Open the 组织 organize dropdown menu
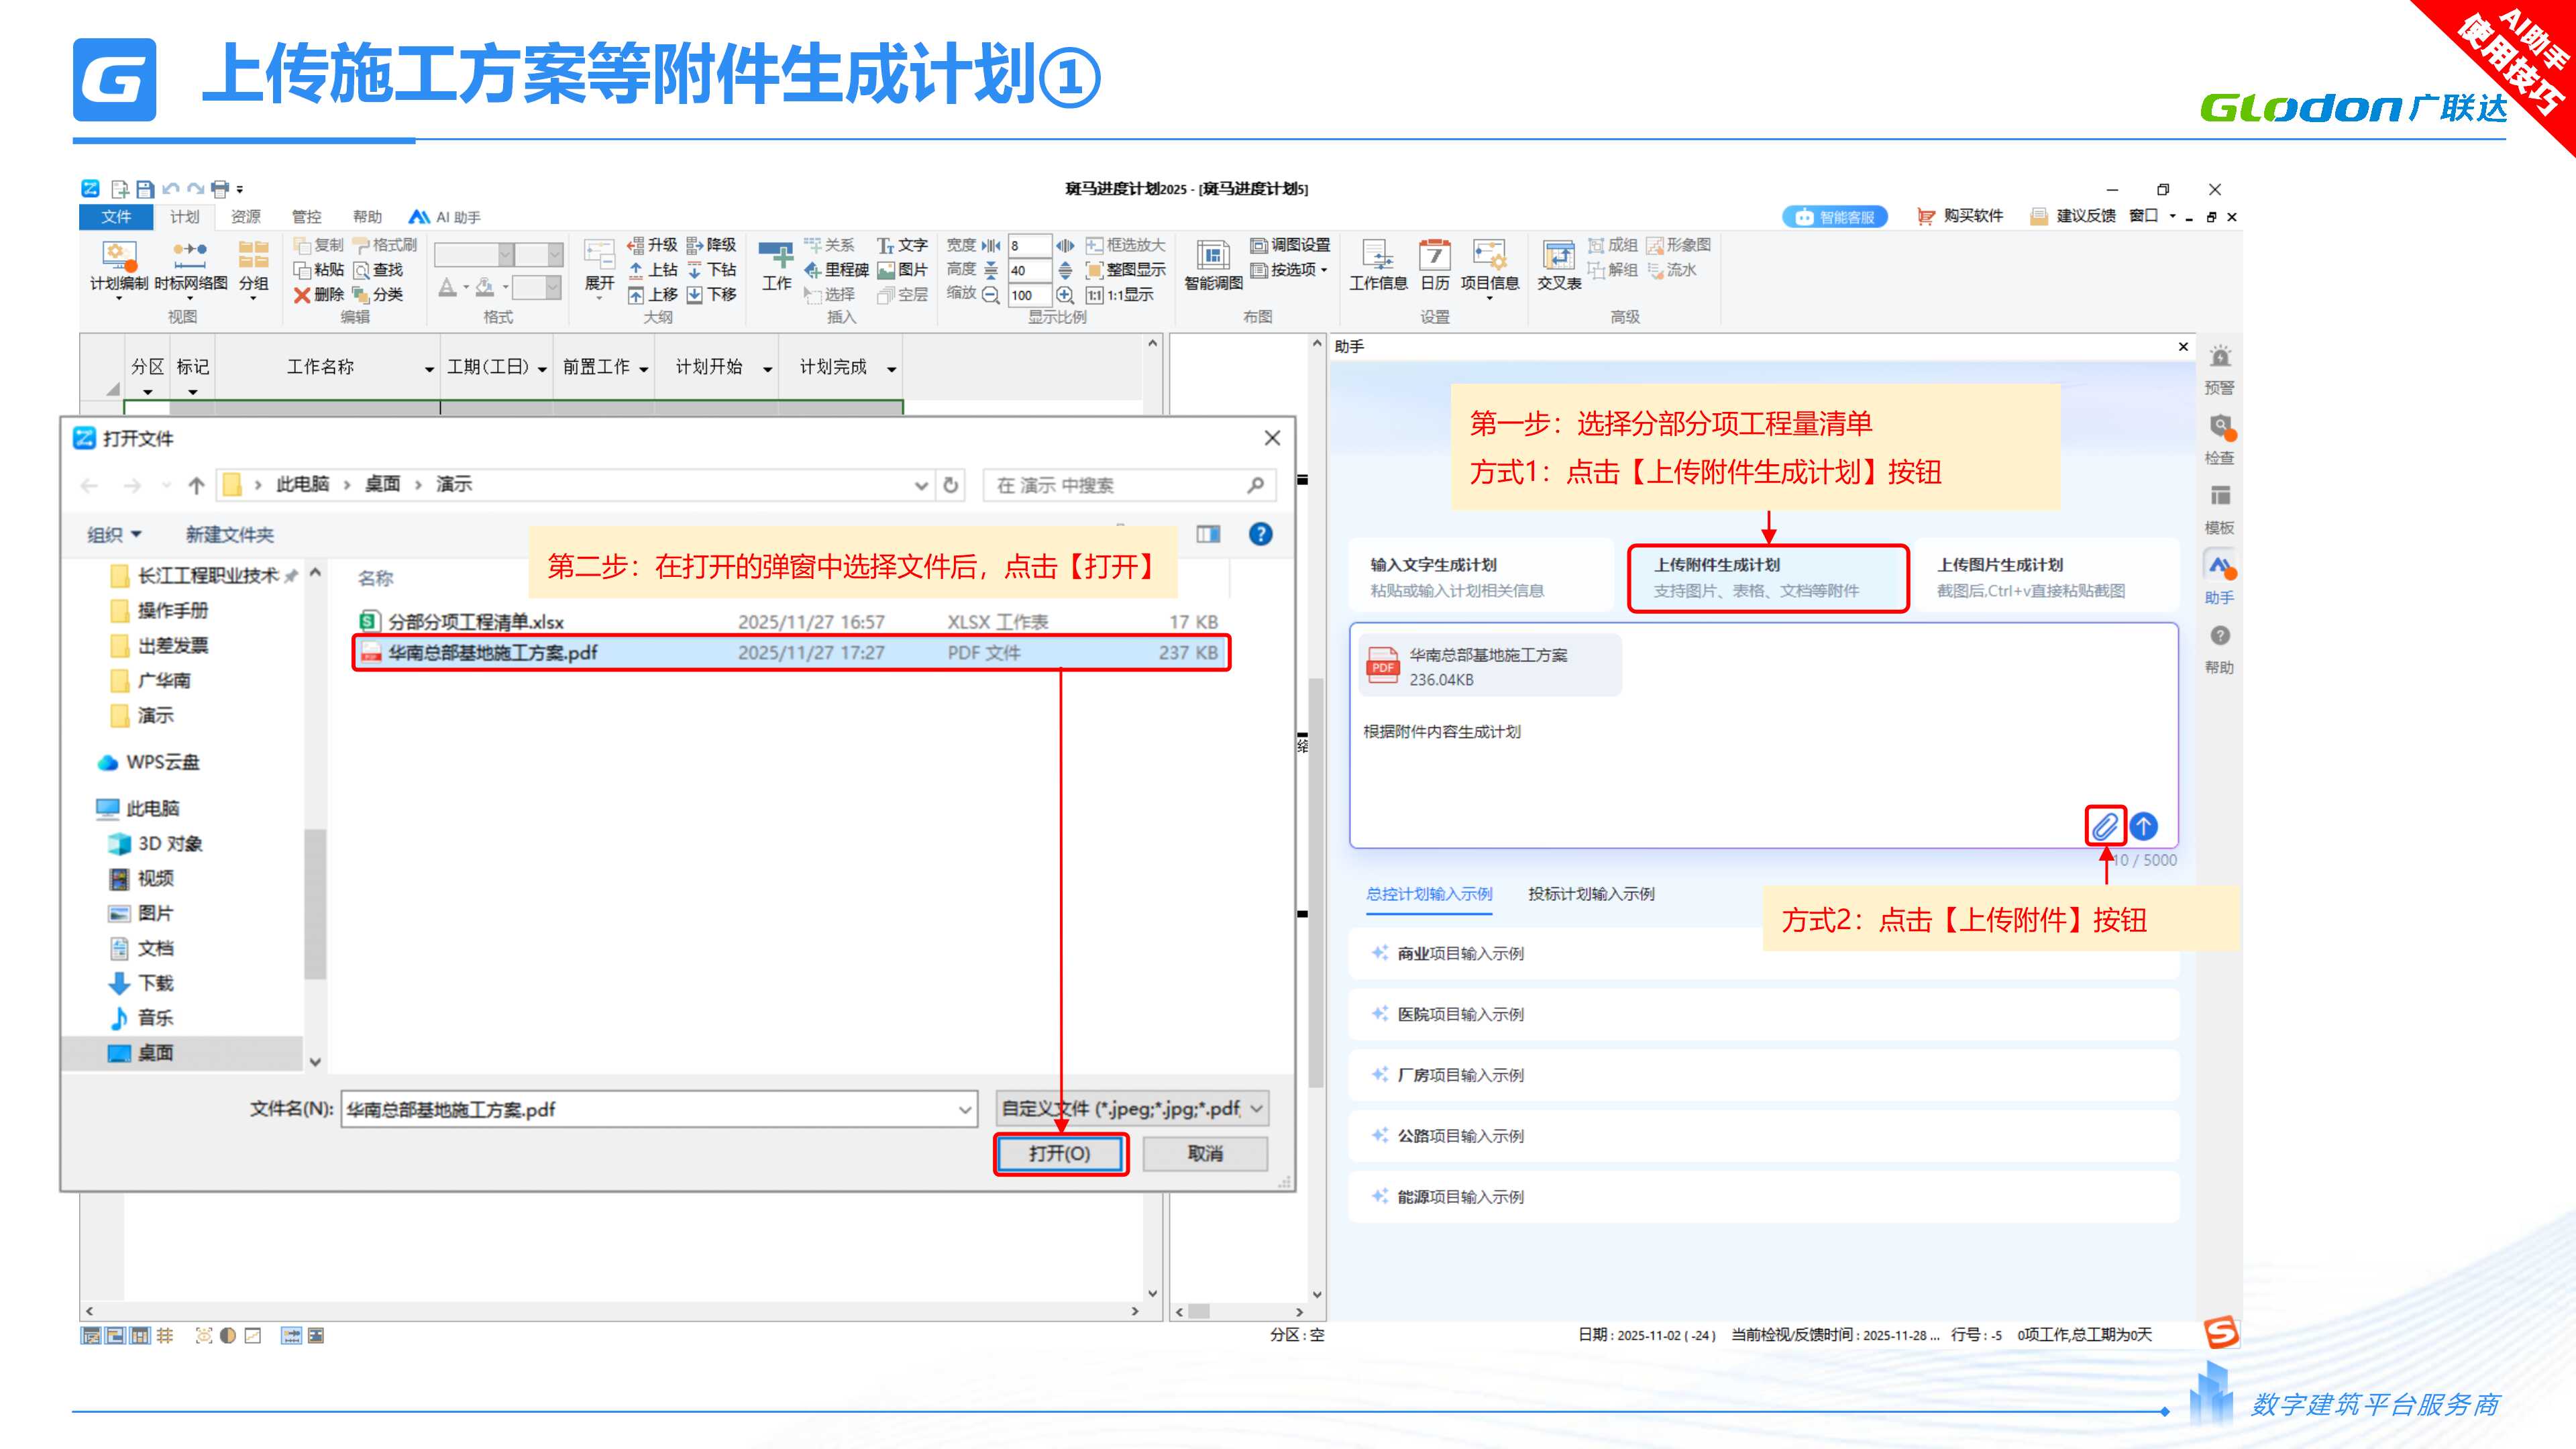 coord(114,534)
